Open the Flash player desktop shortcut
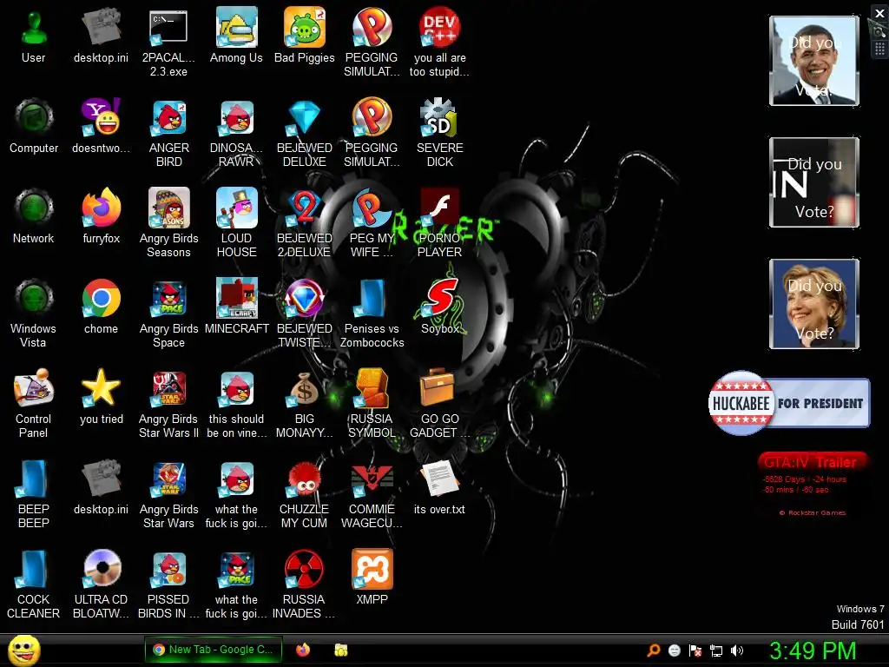This screenshot has height=667, width=889. pyautogui.click(x=439, y=223)
